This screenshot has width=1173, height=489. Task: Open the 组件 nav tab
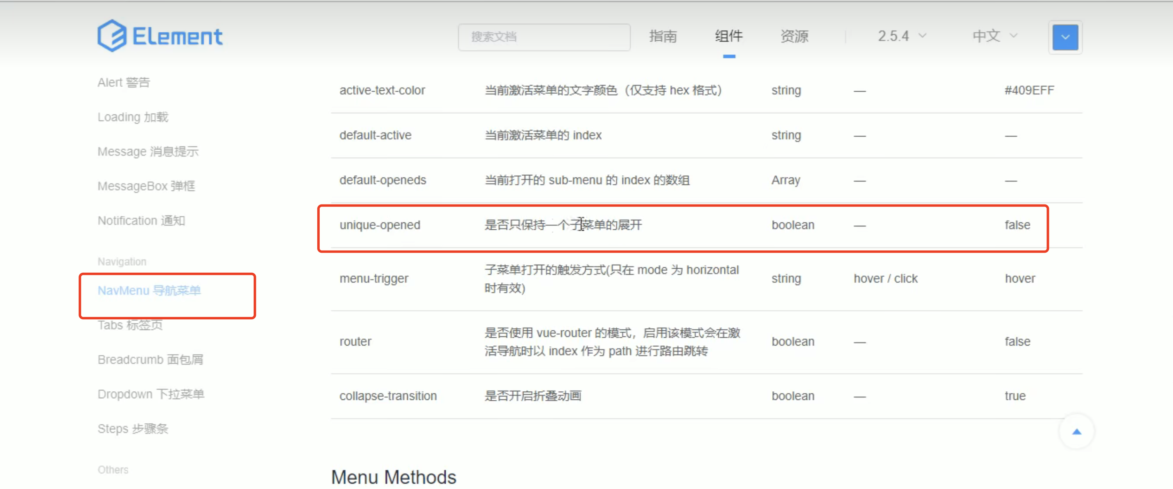729,36
